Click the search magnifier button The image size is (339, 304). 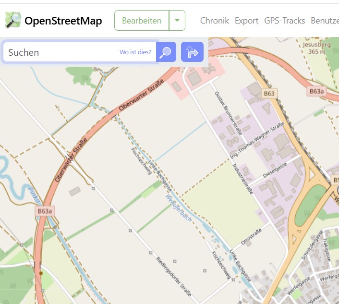click(x=166, y=52)
